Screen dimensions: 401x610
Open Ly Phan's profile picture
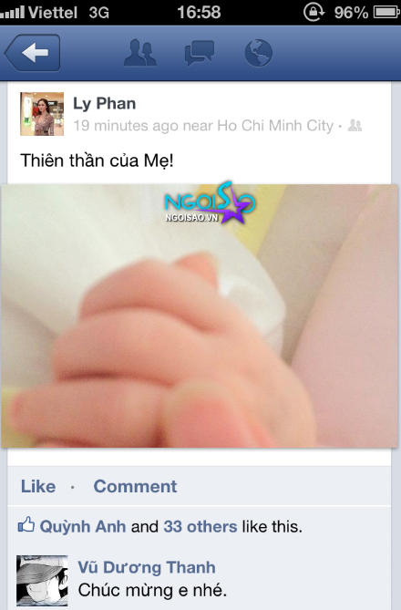pyautogui.click(x=42, y=114)
